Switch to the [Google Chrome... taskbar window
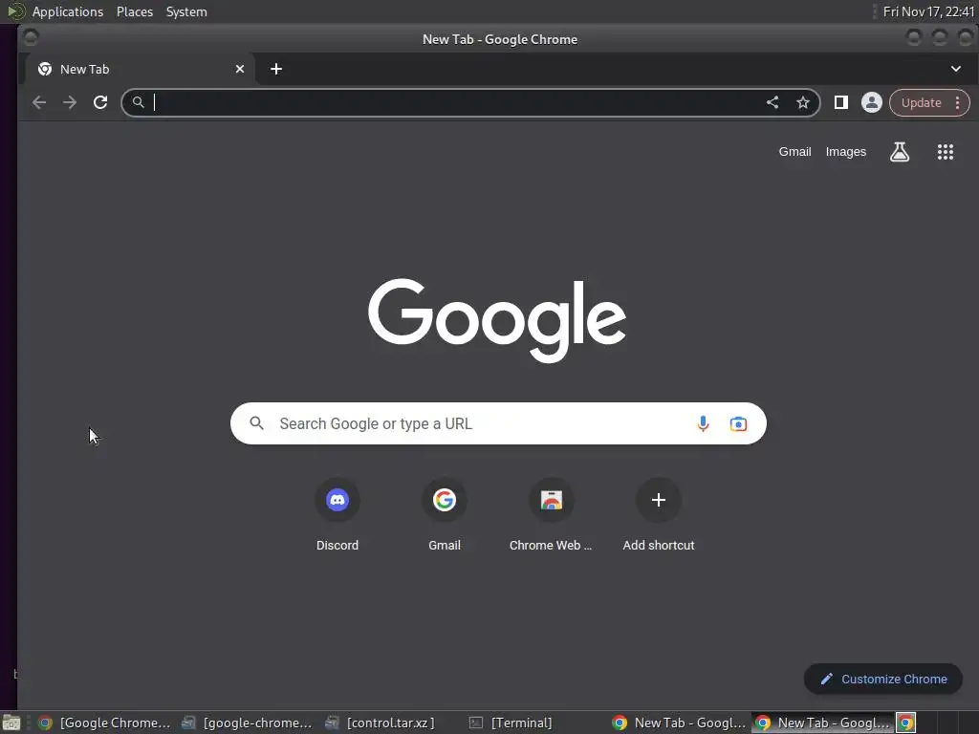Viewport: 979px width, 734px height. pyautogui.click(x=103, y=723)
